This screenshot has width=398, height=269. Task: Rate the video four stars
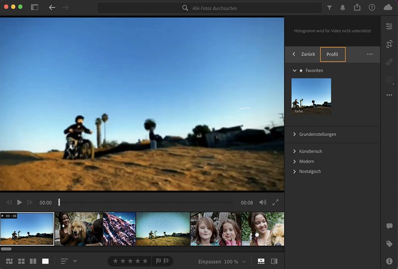138,261
